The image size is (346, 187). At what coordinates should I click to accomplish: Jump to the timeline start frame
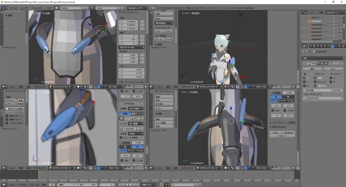pos(120,185)
